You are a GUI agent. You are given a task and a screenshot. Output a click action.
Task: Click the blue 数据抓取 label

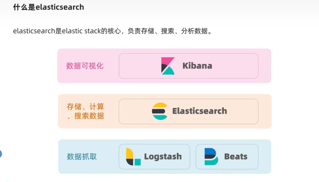click(x=82, y=157)
